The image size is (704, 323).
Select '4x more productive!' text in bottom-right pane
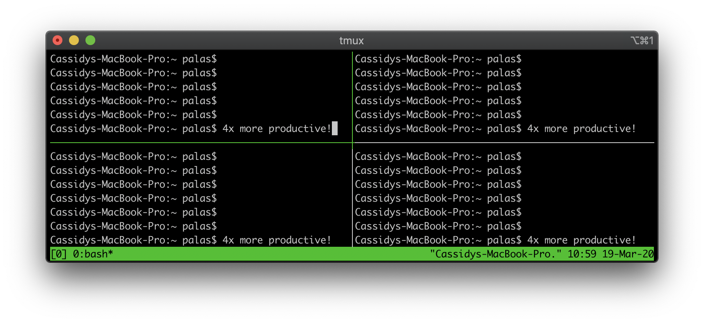coord(581,240)
